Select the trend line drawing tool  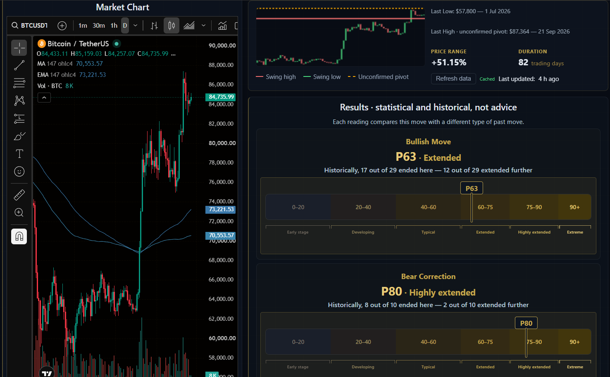tap(19, 65)
